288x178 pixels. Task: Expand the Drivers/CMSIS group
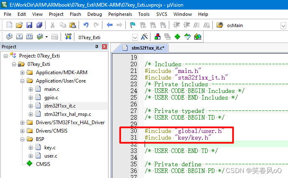point(22,131)
